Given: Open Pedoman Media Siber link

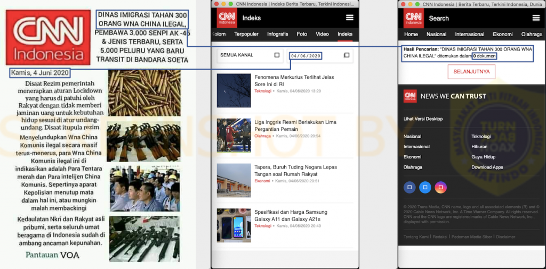Looking at the screenshot, I should pyautogui.click(x=472, y=237).
